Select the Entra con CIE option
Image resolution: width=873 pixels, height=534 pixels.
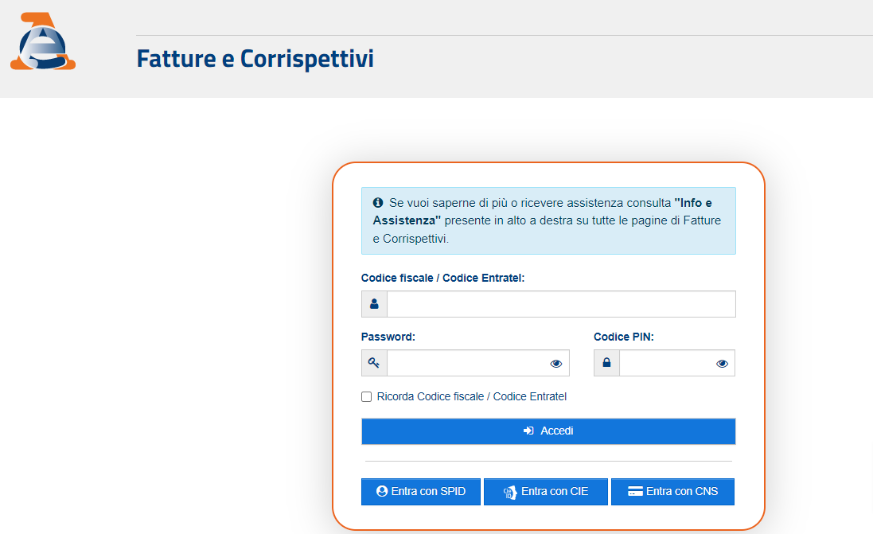pyautogui.click(x=546, y=492)
